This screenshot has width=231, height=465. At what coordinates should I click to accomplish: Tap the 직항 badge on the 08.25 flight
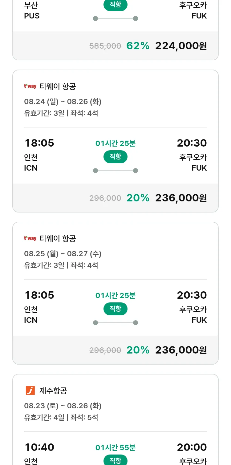115,309
